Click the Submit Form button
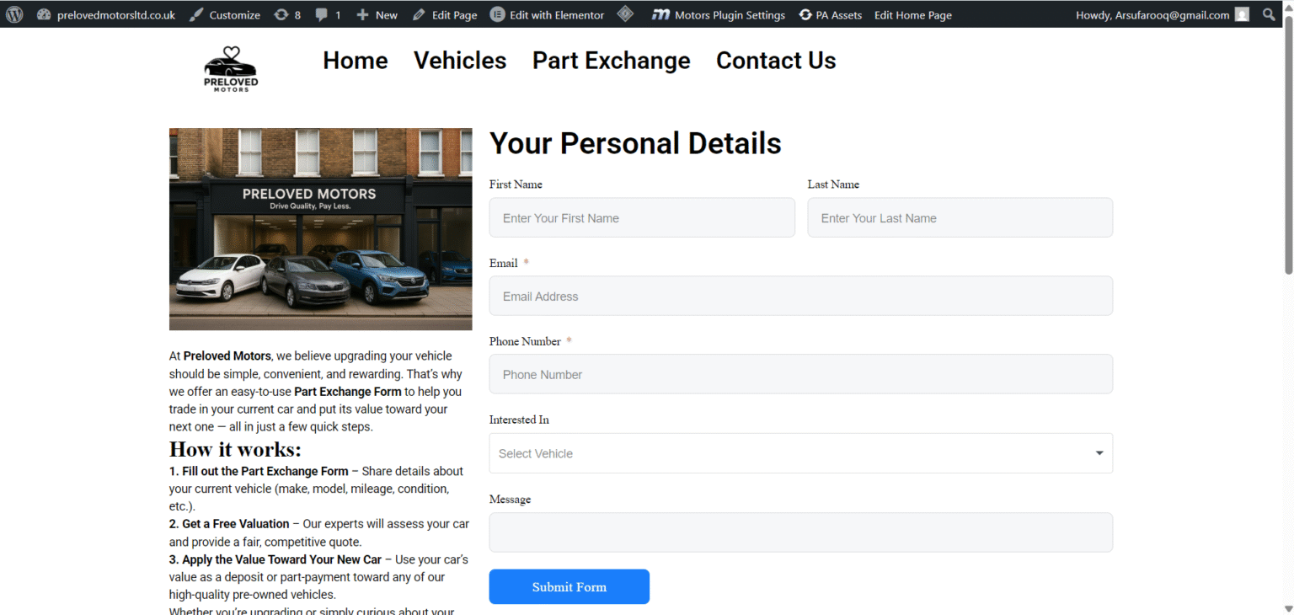 pos(569,586)
